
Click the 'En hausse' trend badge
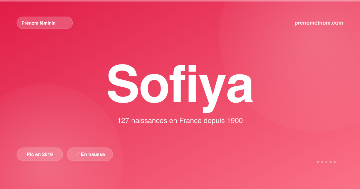pos(90,154)
